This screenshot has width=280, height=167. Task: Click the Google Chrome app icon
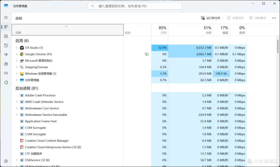(22, 54)
